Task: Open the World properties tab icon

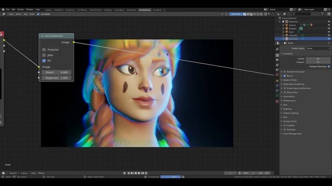Action: pos(277,75)
